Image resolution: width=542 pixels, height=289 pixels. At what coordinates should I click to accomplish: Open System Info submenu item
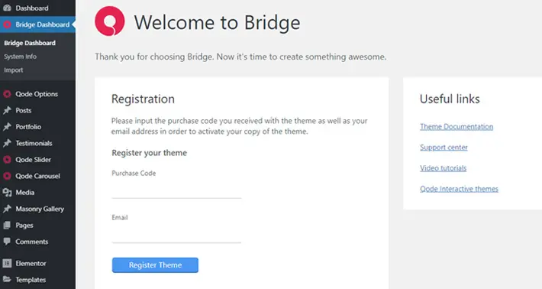[20, 57]
